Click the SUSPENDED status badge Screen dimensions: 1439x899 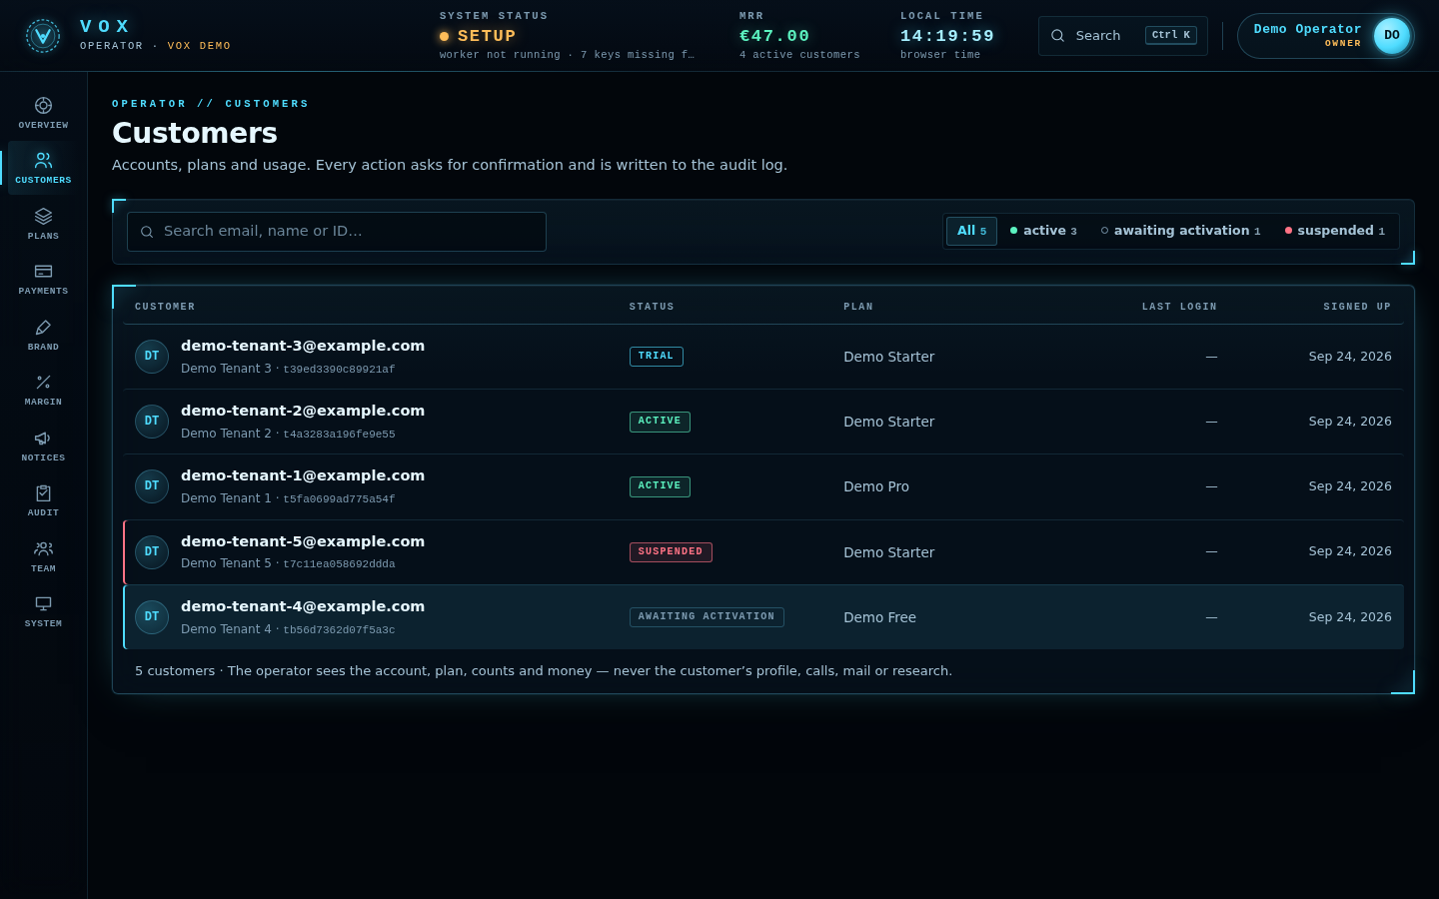(671, 552)
